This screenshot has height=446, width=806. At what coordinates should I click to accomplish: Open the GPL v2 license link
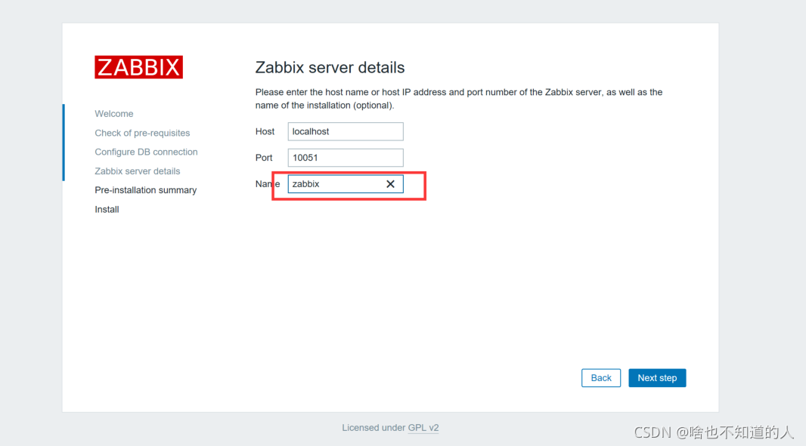point(423,428)
